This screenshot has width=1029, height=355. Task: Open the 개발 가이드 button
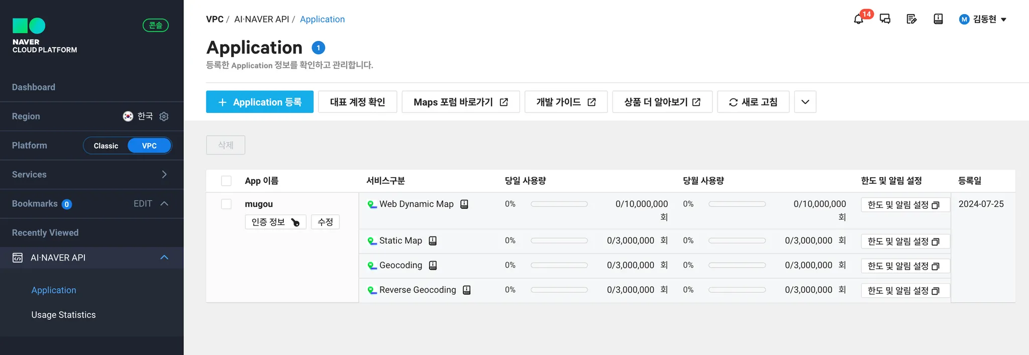pyautogui.click(x=566, y=102)
